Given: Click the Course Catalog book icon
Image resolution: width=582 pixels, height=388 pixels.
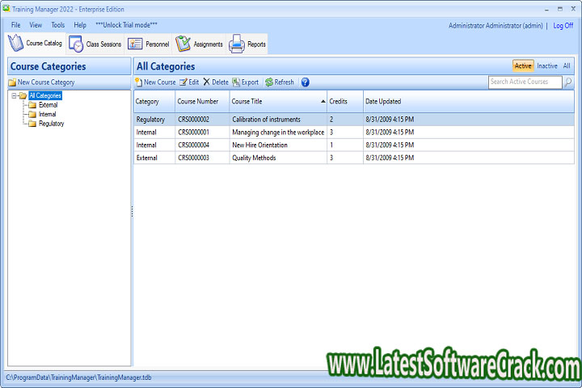Looking at the screenshot, I should pos(16,43).
